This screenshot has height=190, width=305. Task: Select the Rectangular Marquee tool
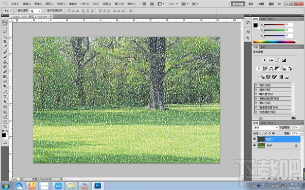click(x=5, y=27)
